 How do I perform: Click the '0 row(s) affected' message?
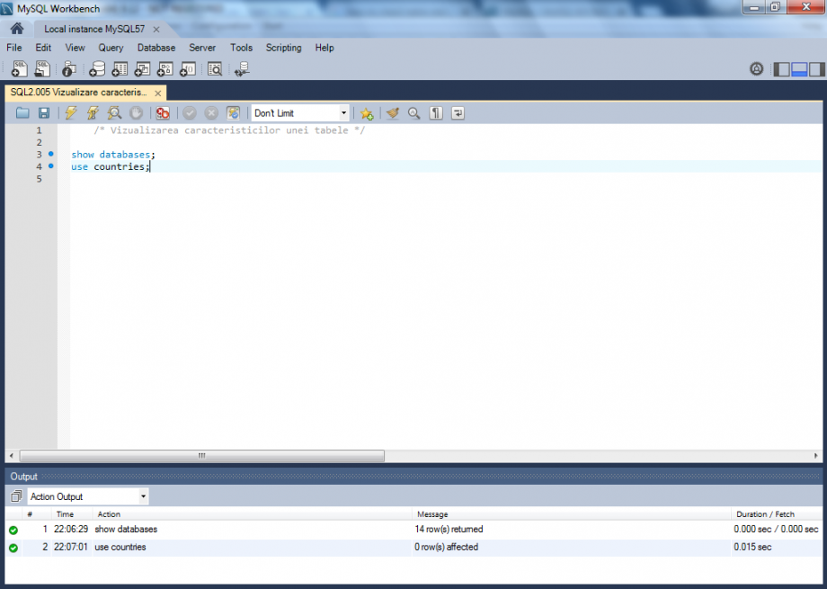click(446, 548)
